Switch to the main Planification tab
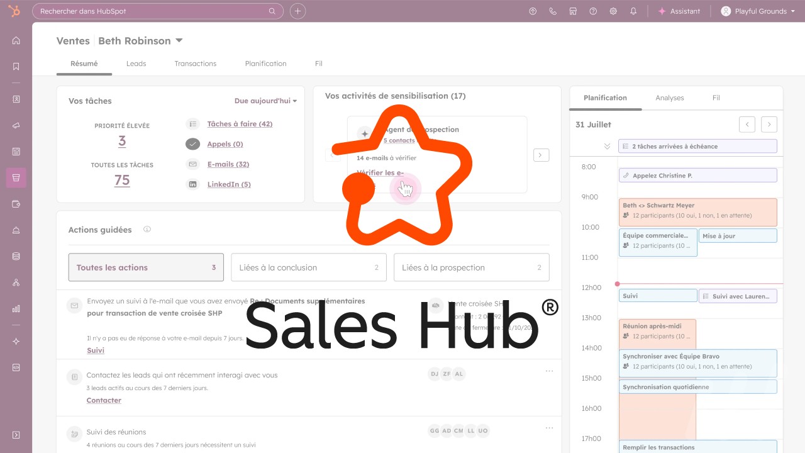805x453 pixels. (x=265, y=64)
